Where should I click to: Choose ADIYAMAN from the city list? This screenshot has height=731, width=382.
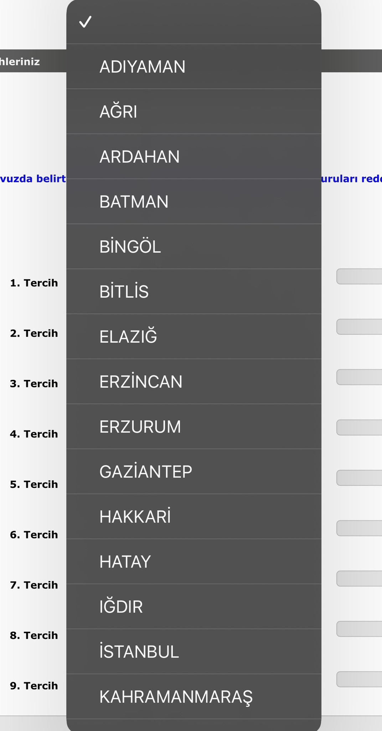[x=193, y=67]
